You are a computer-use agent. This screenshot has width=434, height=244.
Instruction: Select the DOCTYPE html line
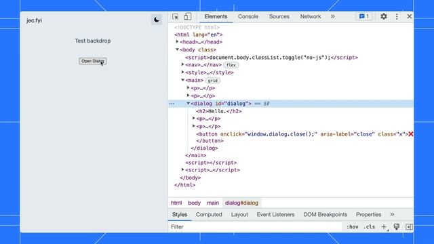(197, 27)
